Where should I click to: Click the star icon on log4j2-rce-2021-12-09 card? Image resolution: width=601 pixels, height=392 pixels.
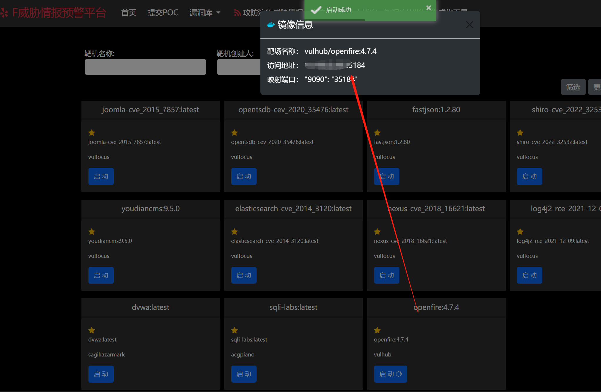(520, 232)
